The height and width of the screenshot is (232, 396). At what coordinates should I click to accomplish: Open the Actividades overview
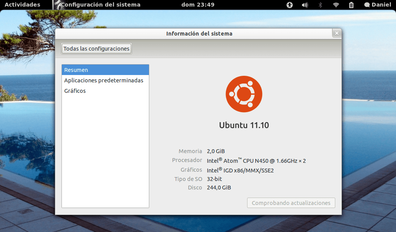pos(22,5)
